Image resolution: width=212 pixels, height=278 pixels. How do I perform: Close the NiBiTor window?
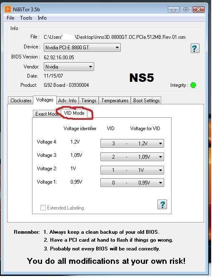199,10
